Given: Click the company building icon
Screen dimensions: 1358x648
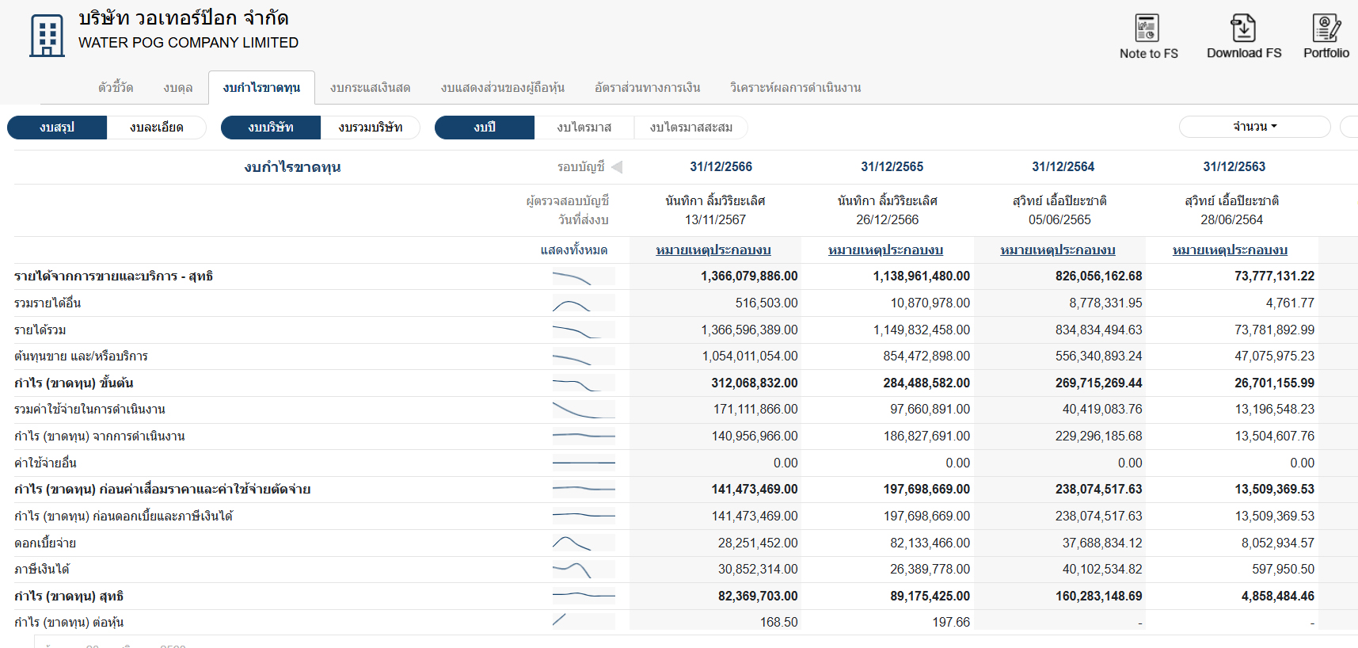Looking at the screenshot, I should (47, 36).
